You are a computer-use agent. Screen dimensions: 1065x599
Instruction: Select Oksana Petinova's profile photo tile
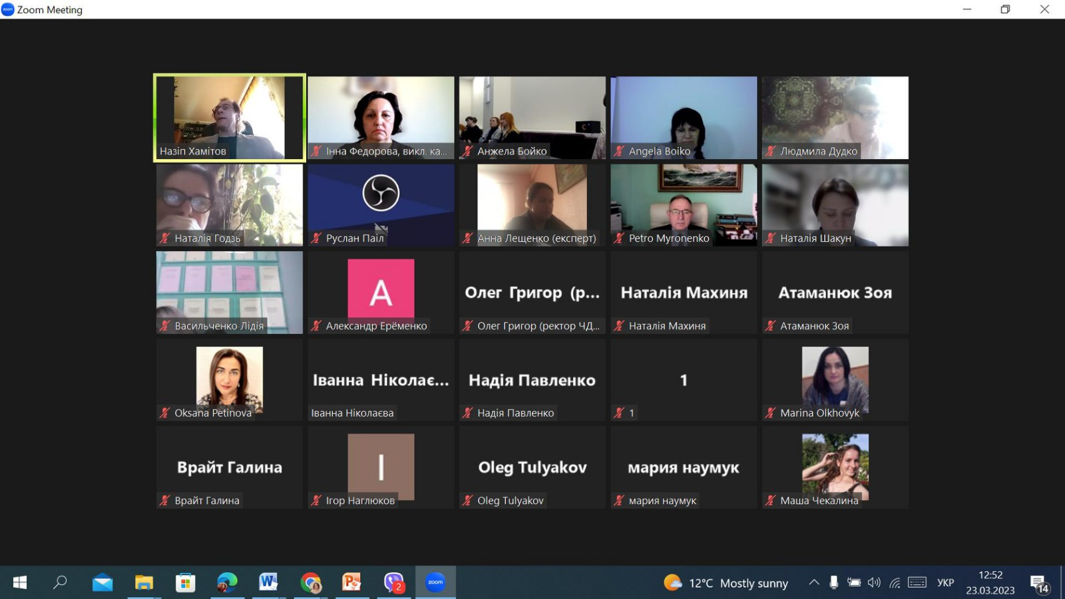coord(230,380)
